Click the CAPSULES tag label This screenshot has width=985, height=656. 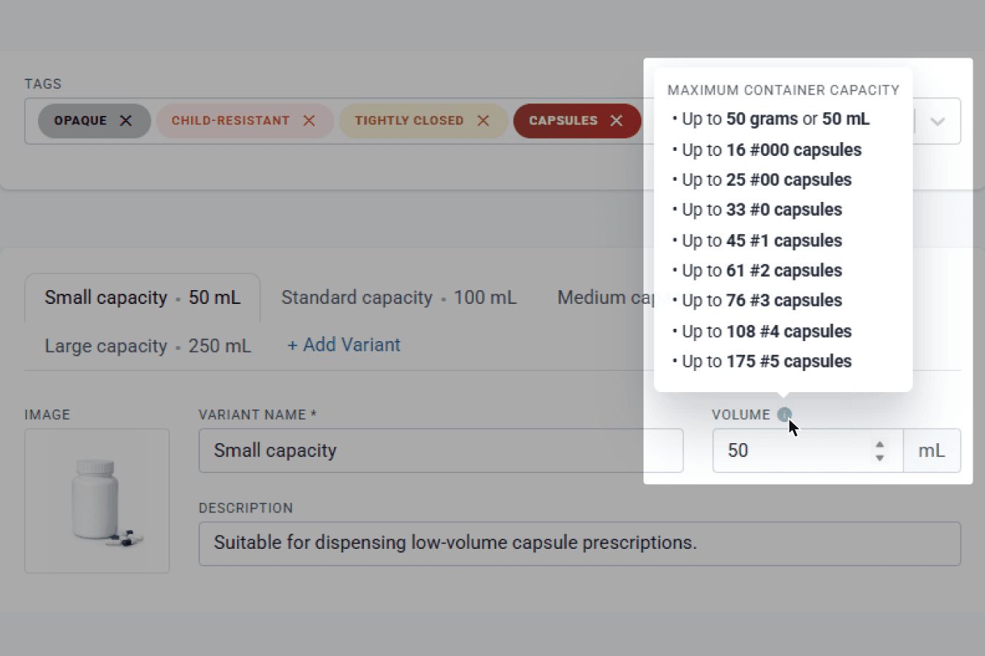(x=563, y=121)
